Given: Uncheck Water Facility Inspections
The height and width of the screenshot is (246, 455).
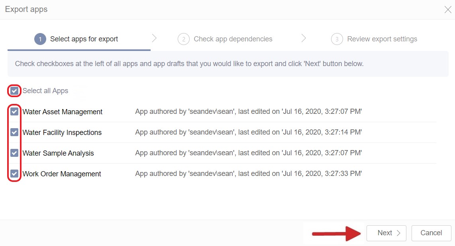Looking at the screenshot, I should [14, 132].
